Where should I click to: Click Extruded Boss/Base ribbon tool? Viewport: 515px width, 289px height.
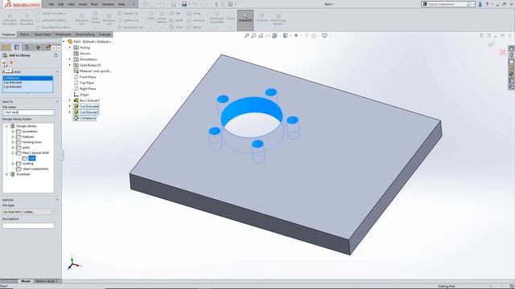[x=10, y=19]
